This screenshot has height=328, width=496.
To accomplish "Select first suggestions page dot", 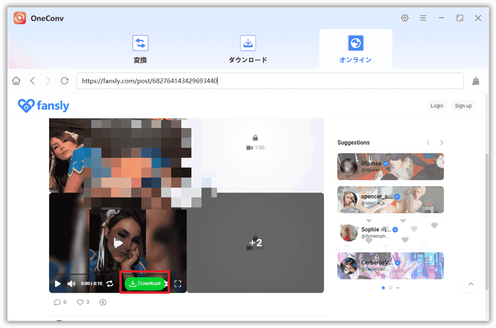I will click(x=383, y=288).
